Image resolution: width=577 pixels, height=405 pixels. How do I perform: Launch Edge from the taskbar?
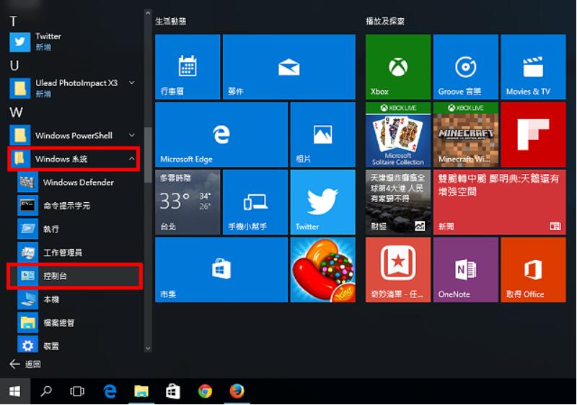click(110, 391)
